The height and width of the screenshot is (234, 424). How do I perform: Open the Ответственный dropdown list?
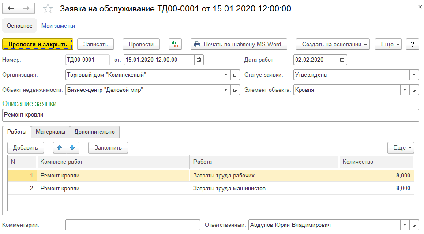point(405,225)
